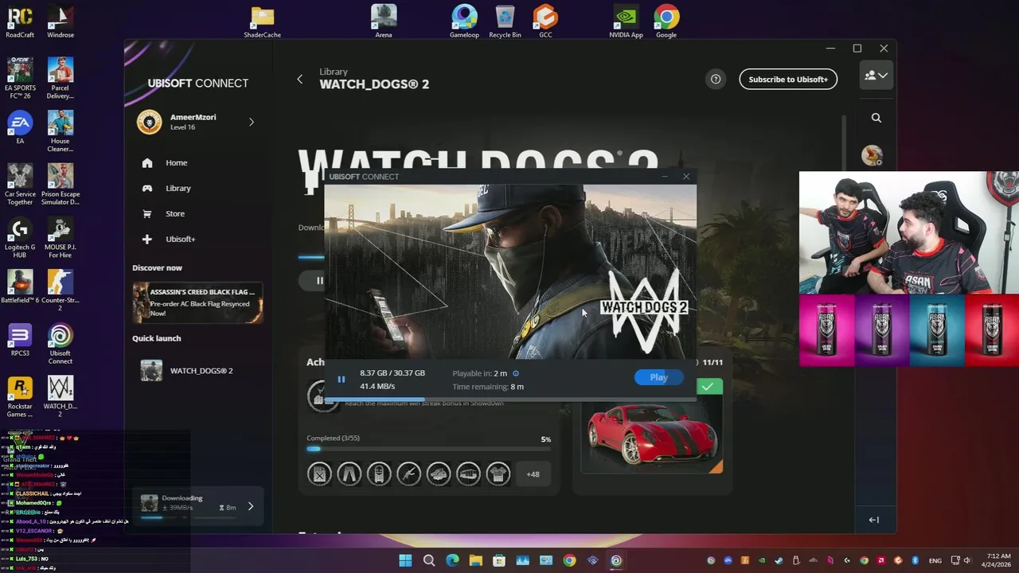The image size is (1019, 573).
Task: Open the Logitech G HUB desktop icon
Action: point(20,237)
